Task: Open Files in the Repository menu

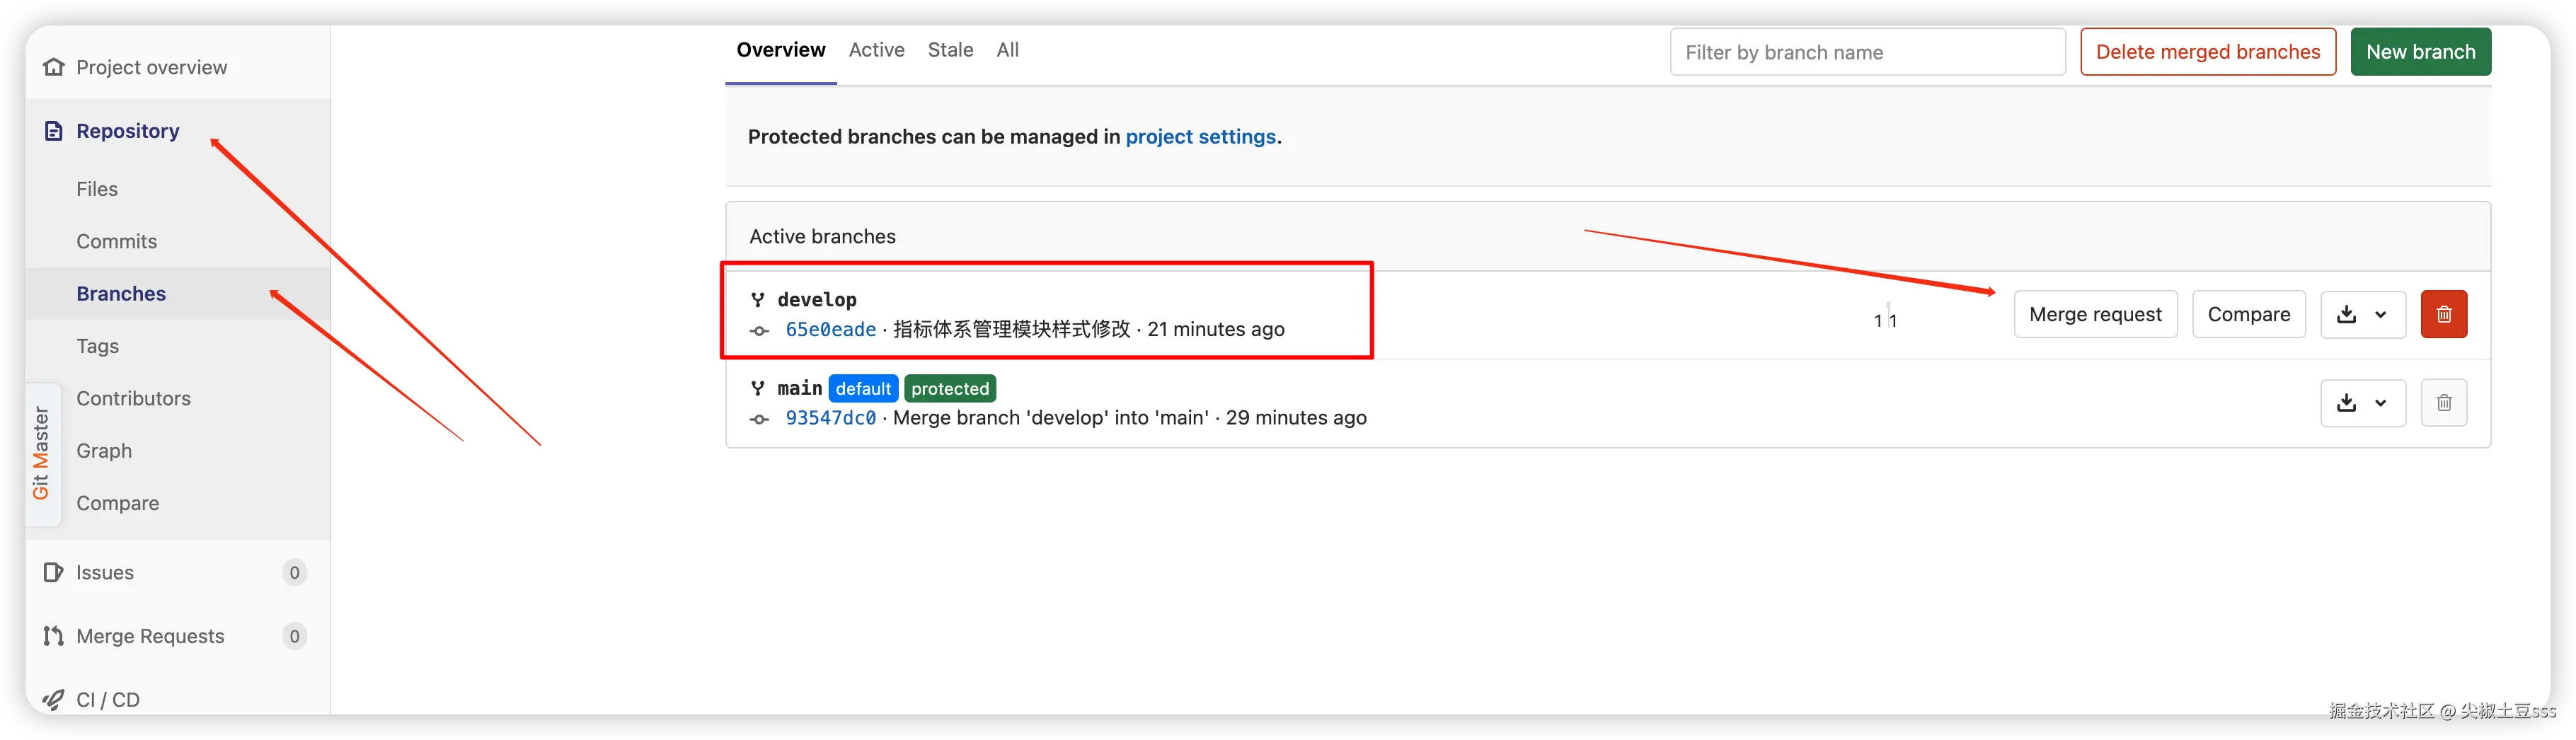Action: tap(97, 189)
